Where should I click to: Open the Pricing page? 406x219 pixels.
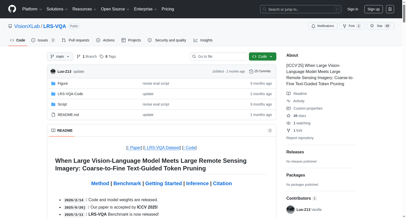point(168,9)
